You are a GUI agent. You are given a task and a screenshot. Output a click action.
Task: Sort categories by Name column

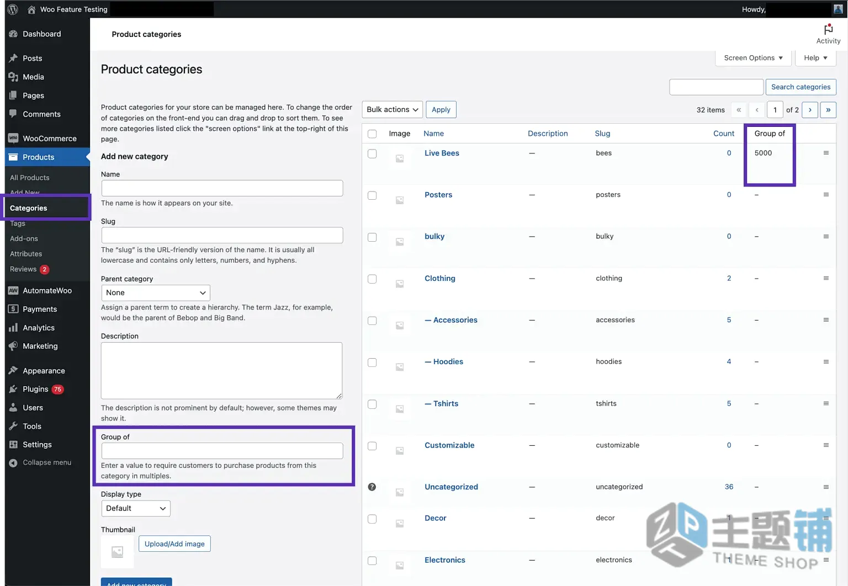pos(433,134)
